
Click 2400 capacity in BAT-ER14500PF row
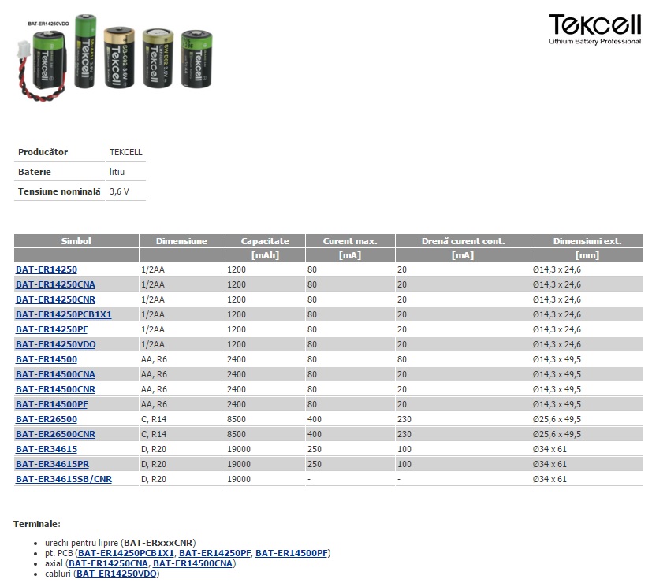pyautogui.click(x=237, y=404)
